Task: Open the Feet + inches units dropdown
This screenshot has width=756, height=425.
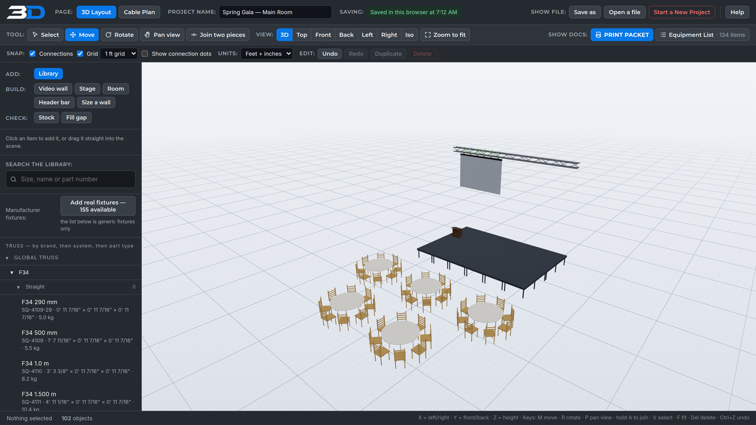Action: pos(266,54)
